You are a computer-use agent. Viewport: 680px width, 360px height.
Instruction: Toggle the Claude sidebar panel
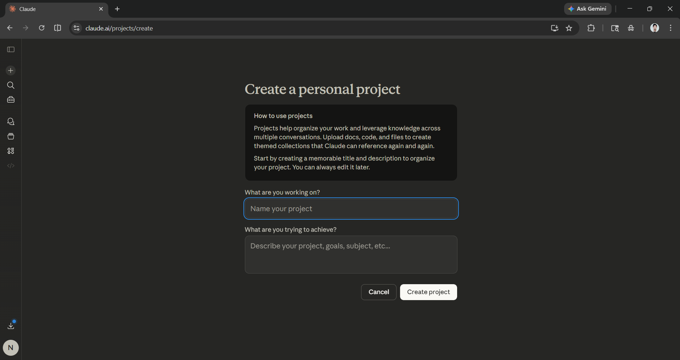pos(11,50)
